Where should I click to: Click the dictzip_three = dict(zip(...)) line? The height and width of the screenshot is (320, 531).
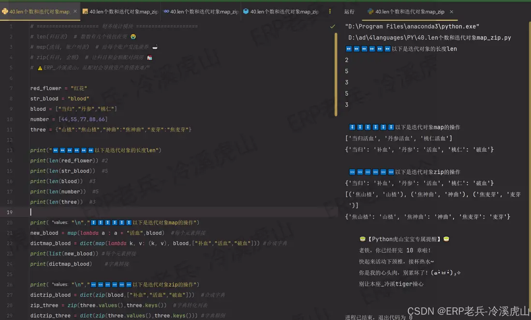[114, 316]
